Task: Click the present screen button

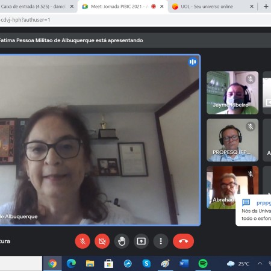Action: coord(141,241)
